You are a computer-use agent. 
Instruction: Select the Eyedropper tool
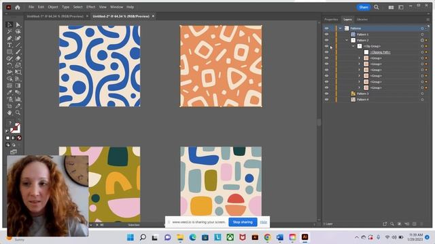point(10,92)
